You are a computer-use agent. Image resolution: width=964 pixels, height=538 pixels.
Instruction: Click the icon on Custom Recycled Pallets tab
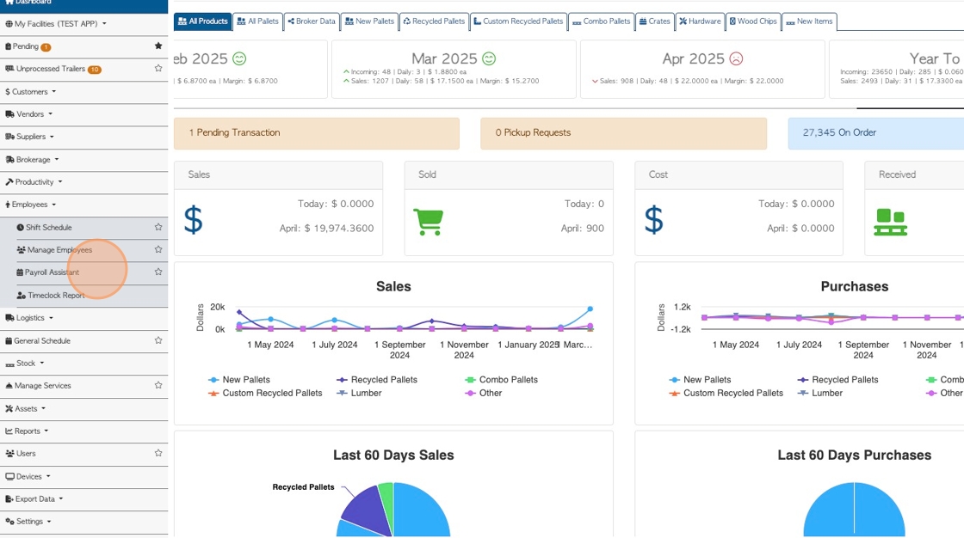477,21
